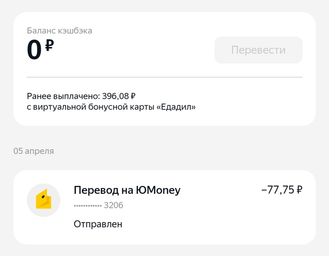Click the −77,75 transaction amount
Image resolution: width=329 pixels, height=256 pixels.
tap(277, 190)
